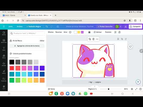Open the grid view of pages
This screenshot has height=107, width=143.
(x=132, y=89)
